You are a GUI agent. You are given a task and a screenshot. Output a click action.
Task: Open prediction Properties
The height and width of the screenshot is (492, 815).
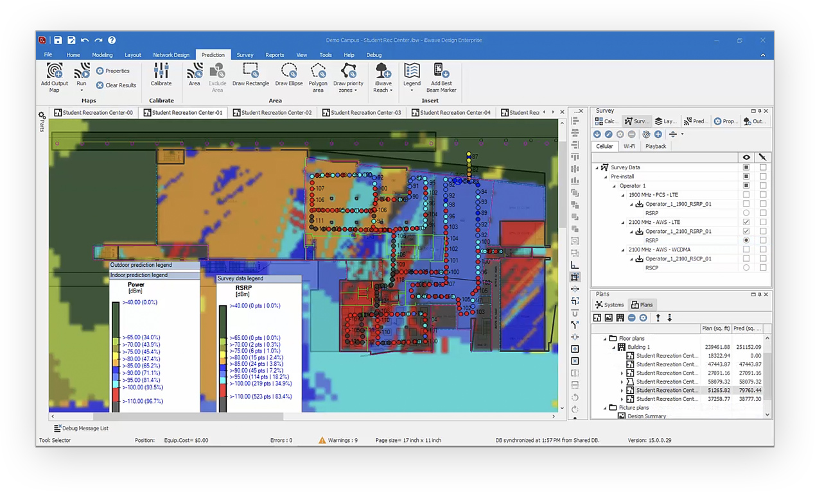coord(113,71)
